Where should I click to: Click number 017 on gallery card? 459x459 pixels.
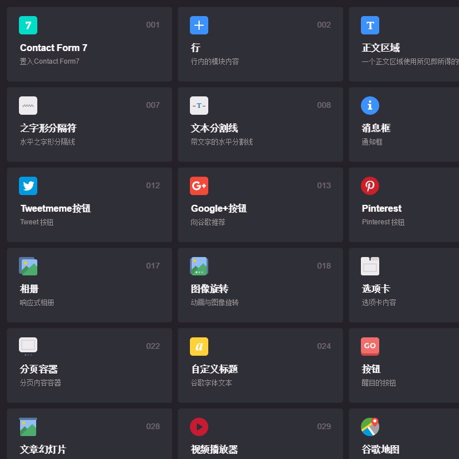coord(153,266)
